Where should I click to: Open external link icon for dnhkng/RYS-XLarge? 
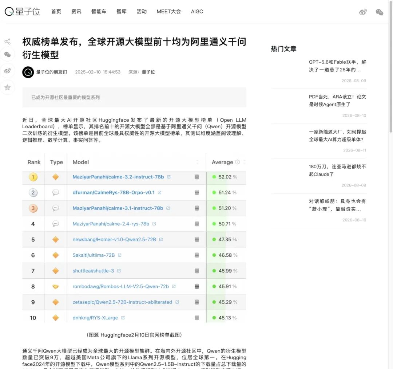(x=123, y=318)
